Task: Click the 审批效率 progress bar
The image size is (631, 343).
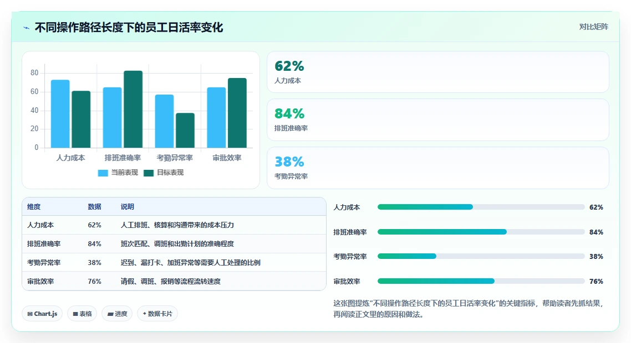Action: point(481,281)
